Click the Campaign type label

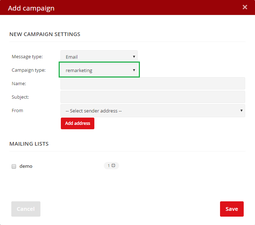[x=29, y=70]
